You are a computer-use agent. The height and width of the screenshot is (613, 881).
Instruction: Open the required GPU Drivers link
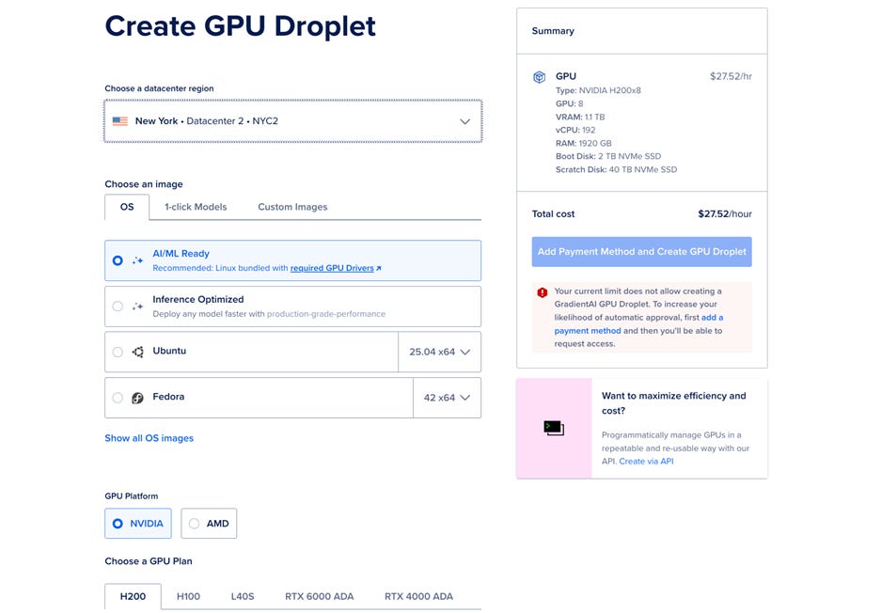pos(332,268)
